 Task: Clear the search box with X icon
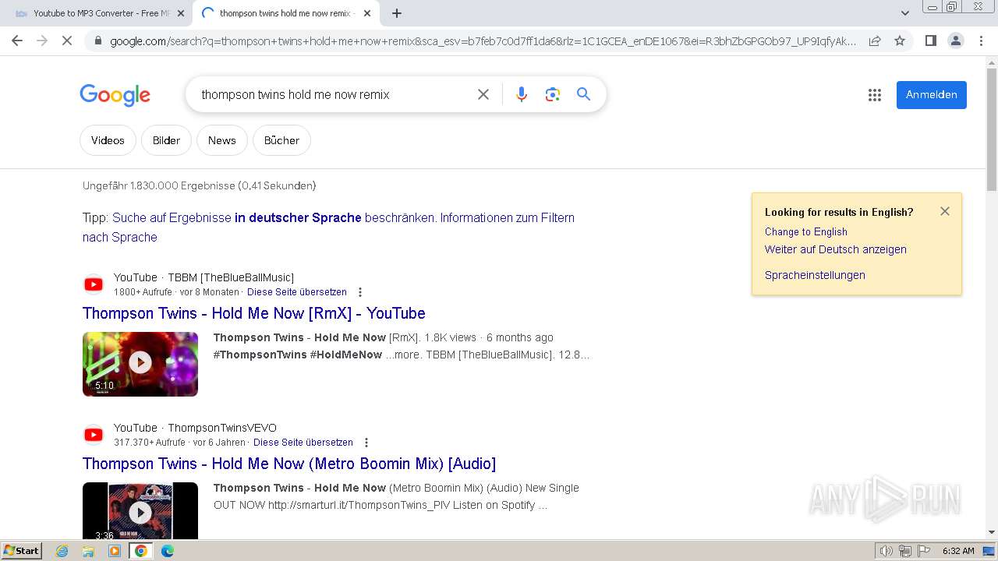pyautogui.click(x=483, y=94)
